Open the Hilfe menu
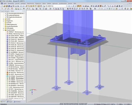Viewport: 132px width, 105px height. 75,4
